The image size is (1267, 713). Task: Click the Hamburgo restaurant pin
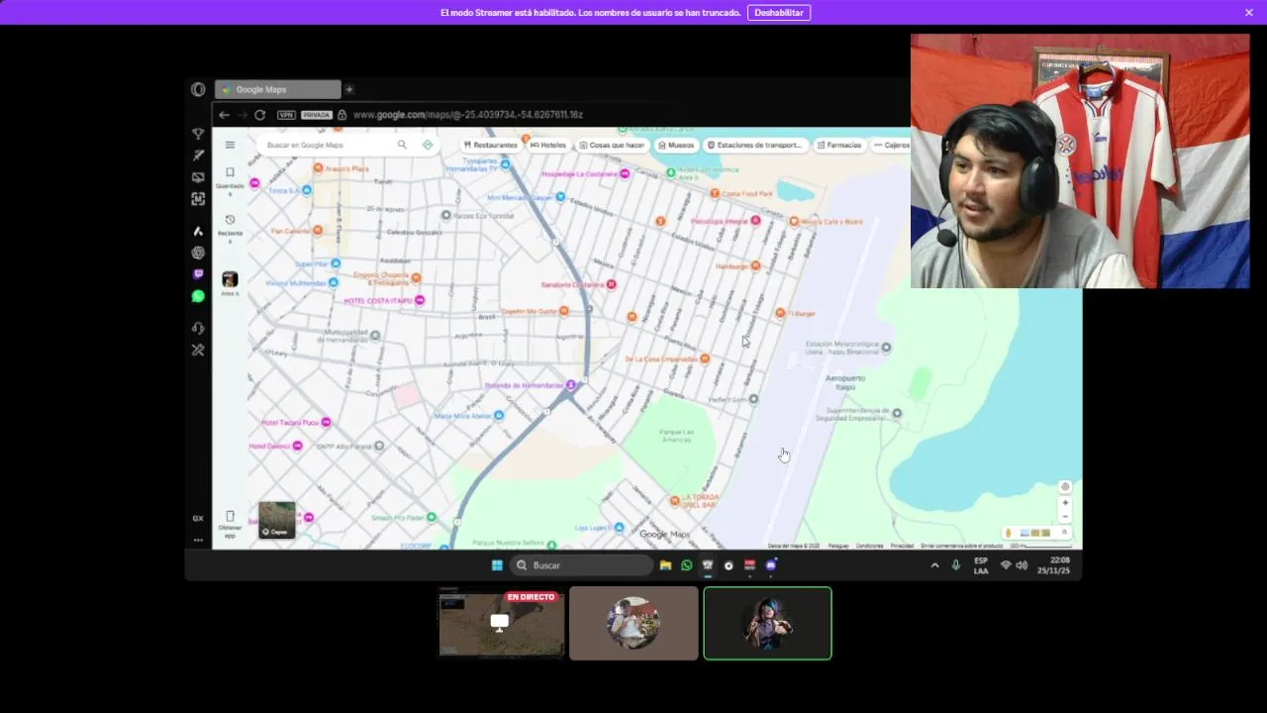coord(755,265)
